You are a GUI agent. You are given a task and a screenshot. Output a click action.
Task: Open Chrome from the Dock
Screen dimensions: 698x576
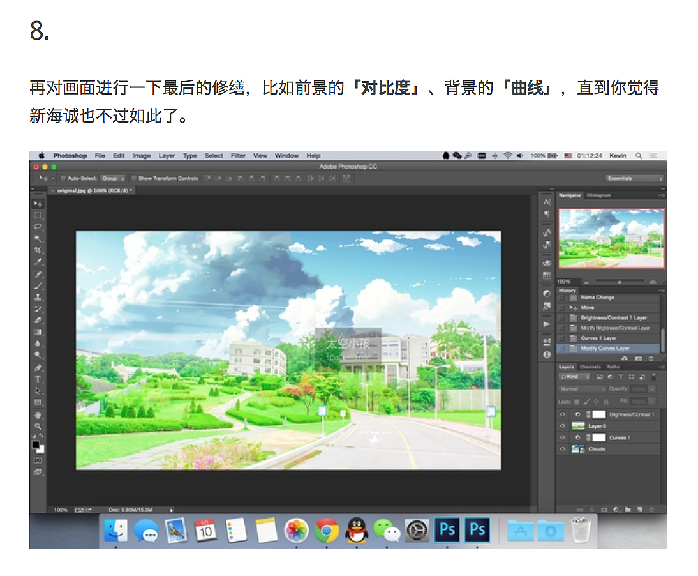pos(326,531)
